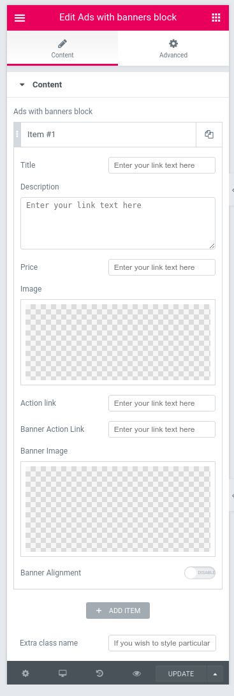The width and height of the screenshot is (234, 696).
Task: Choose an image in Image placeholder
Action: 118,342
